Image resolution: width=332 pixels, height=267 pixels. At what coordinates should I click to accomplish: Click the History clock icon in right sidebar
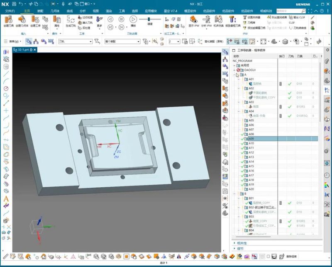(x=327, y=175)
